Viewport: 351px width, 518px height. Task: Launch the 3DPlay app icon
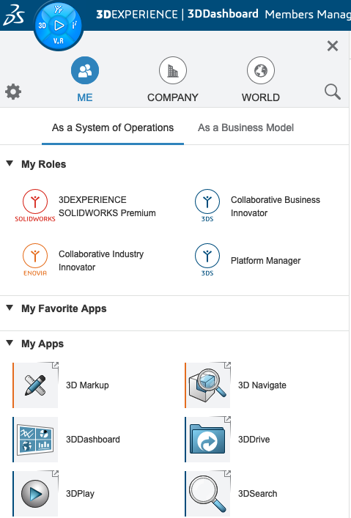coord(36,494)
